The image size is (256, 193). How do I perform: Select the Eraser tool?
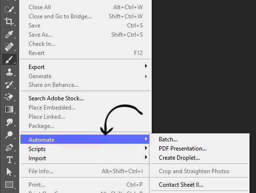coord(9,97)
